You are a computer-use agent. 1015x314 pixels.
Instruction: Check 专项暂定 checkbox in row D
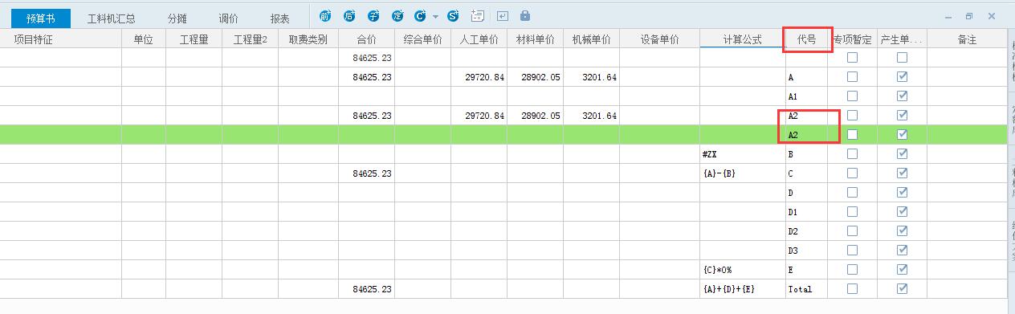click(x=852, y=193)
